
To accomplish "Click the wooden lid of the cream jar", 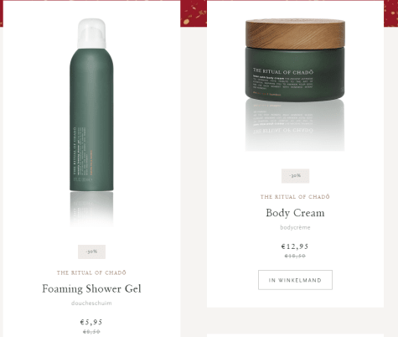I will click(295, 34).
